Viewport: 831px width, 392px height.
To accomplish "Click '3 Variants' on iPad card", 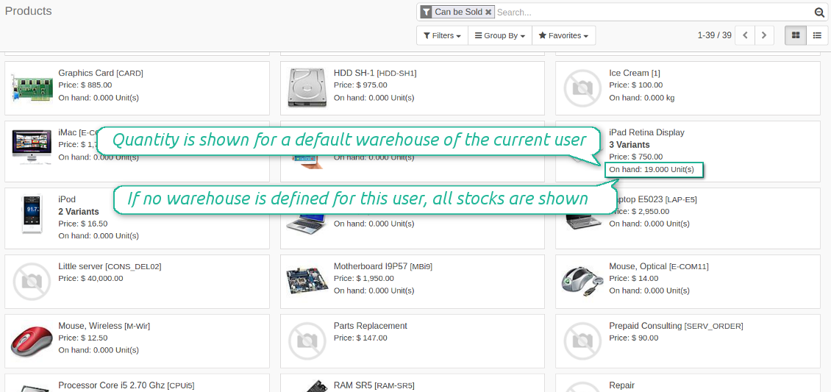I will (x=630, y=145).
